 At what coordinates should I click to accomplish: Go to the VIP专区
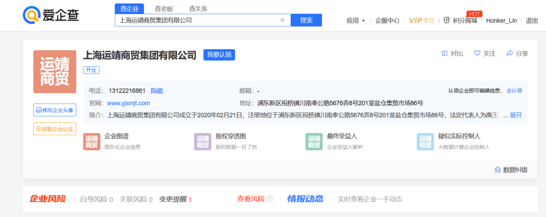[422, 21]
